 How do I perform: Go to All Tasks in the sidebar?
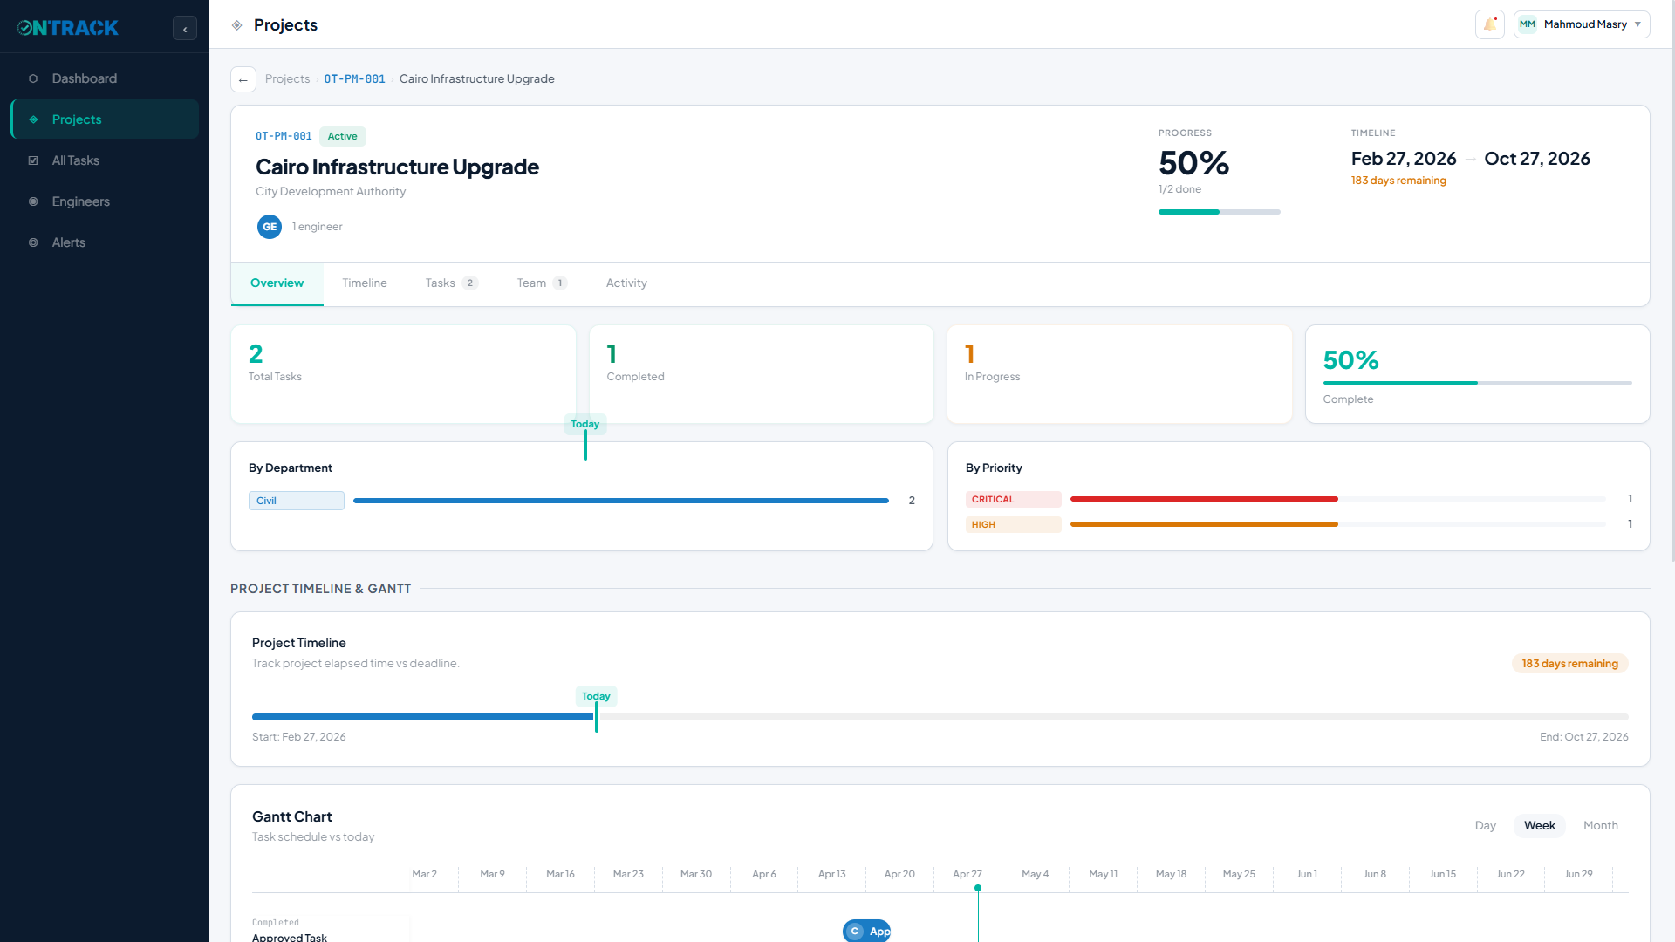[105, 160]
